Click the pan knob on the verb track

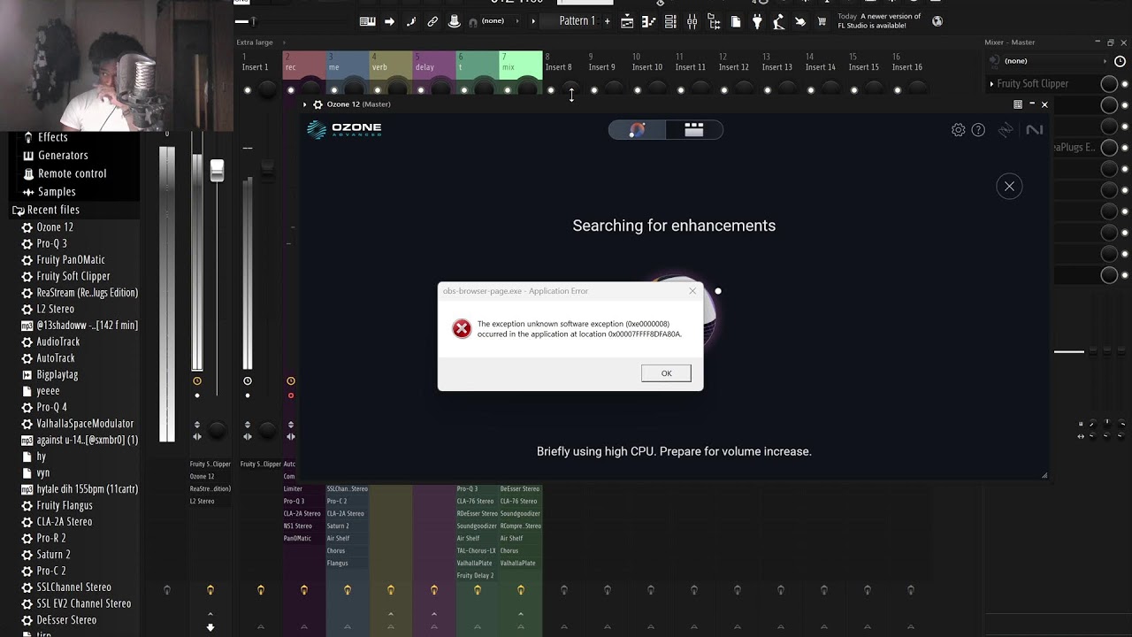[x=397, y=87]
